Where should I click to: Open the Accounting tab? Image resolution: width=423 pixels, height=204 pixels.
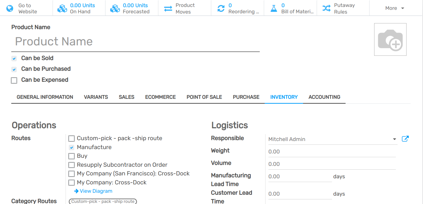(x=324, y=97)
